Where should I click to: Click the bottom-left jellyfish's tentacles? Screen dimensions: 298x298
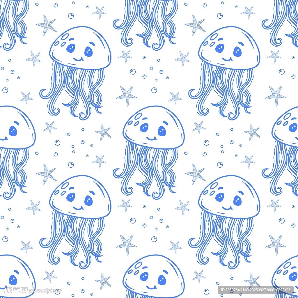pyautogui.click(x=73, y=239)
